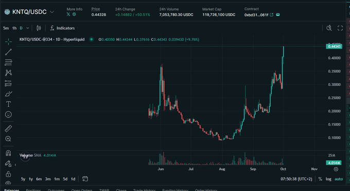Click the 0.44343 current price label
The image size is (350, 191).
pyautogui.click(x=334, y=46)
